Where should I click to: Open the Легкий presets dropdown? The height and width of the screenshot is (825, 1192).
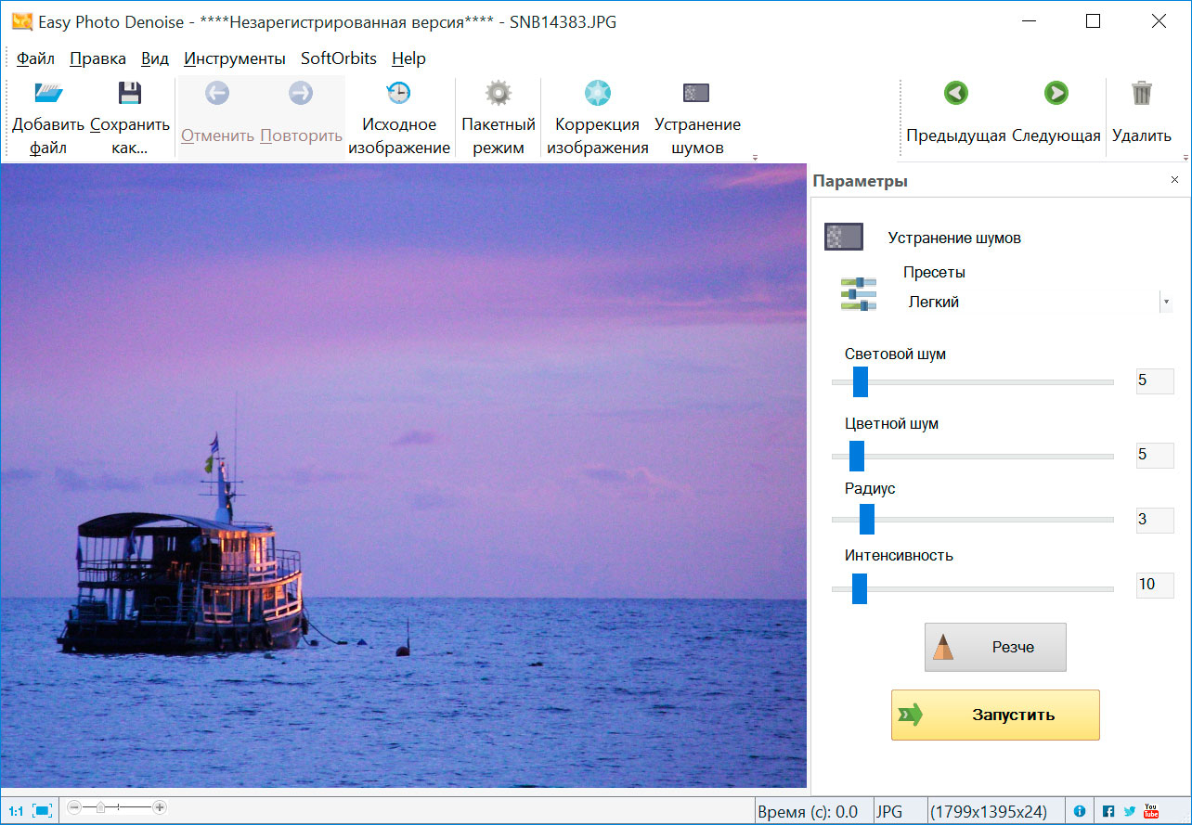(1164, 301)
